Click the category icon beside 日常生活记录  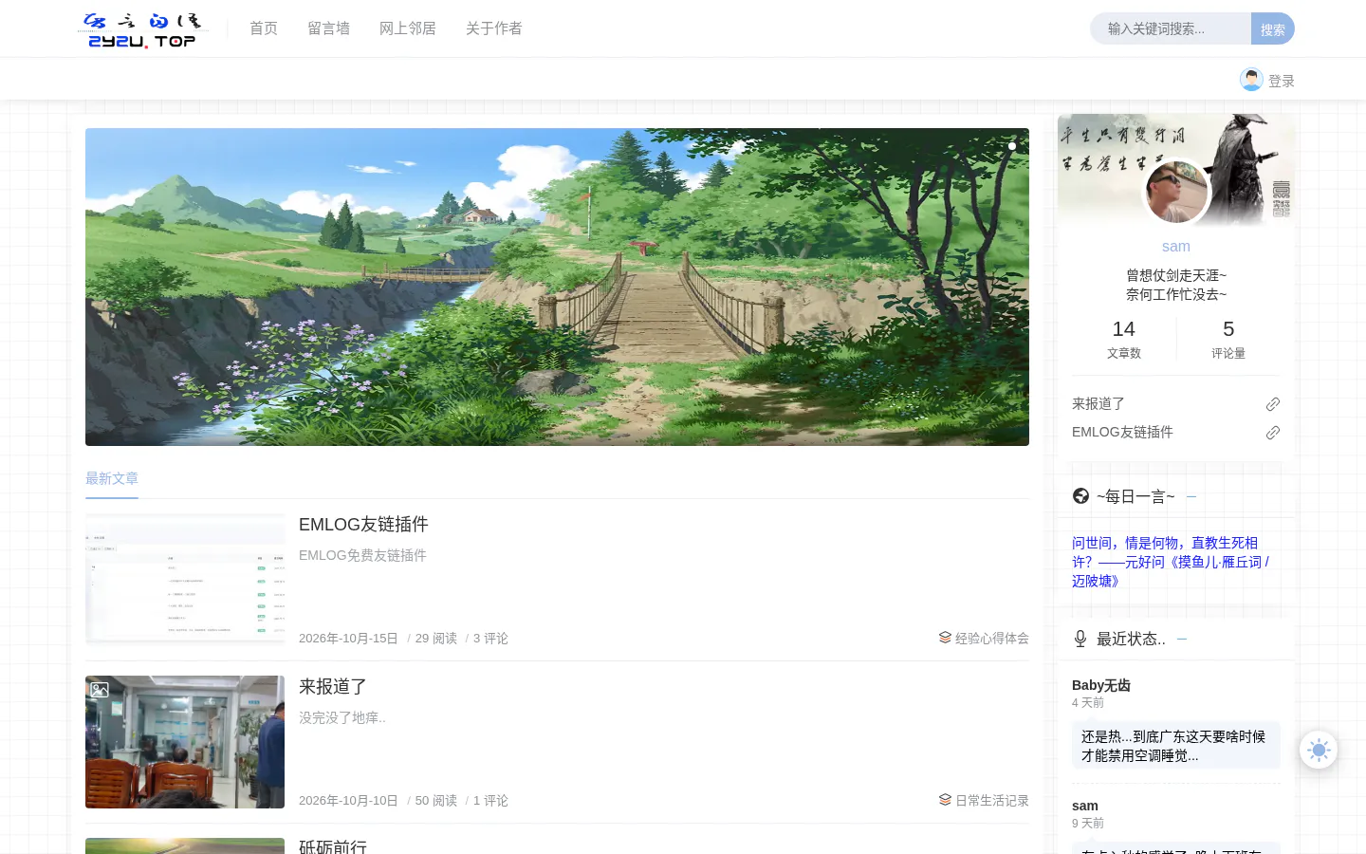pos(945,800)
